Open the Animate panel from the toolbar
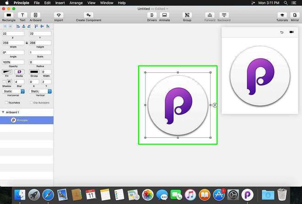 (164, 15)
